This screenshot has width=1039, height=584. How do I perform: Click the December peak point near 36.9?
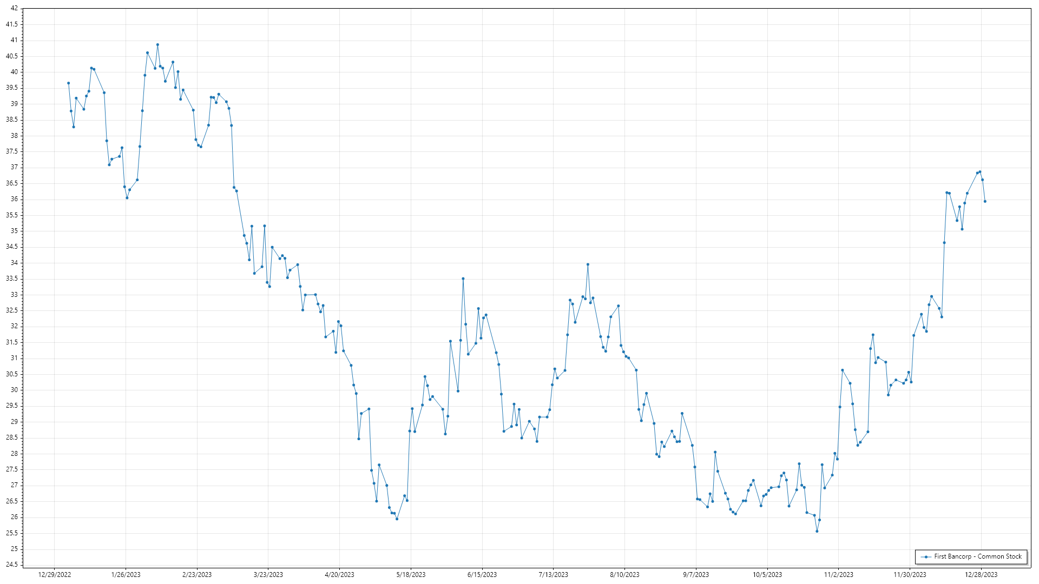click(x=980, y=172)
